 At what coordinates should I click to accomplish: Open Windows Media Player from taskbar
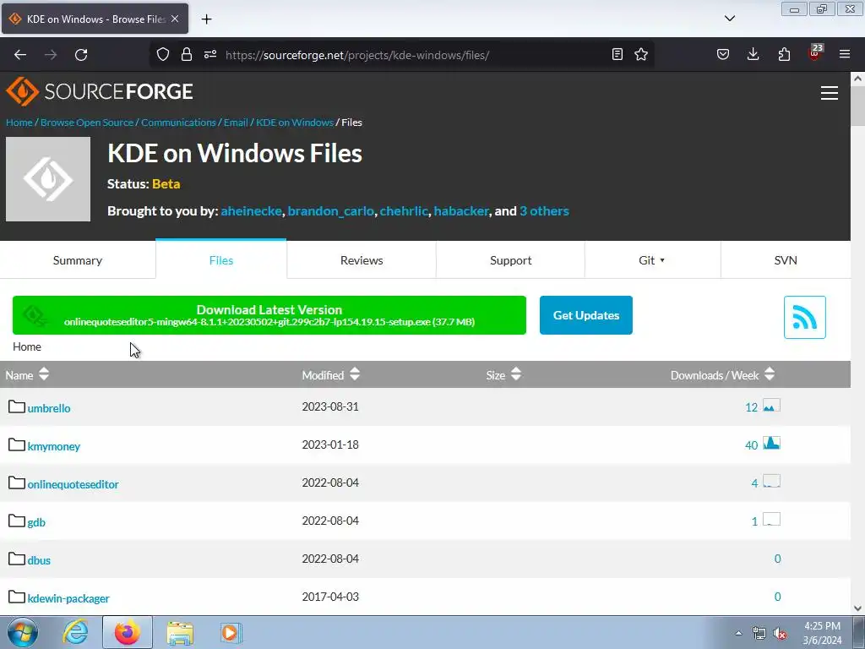[x=230, y=633]
